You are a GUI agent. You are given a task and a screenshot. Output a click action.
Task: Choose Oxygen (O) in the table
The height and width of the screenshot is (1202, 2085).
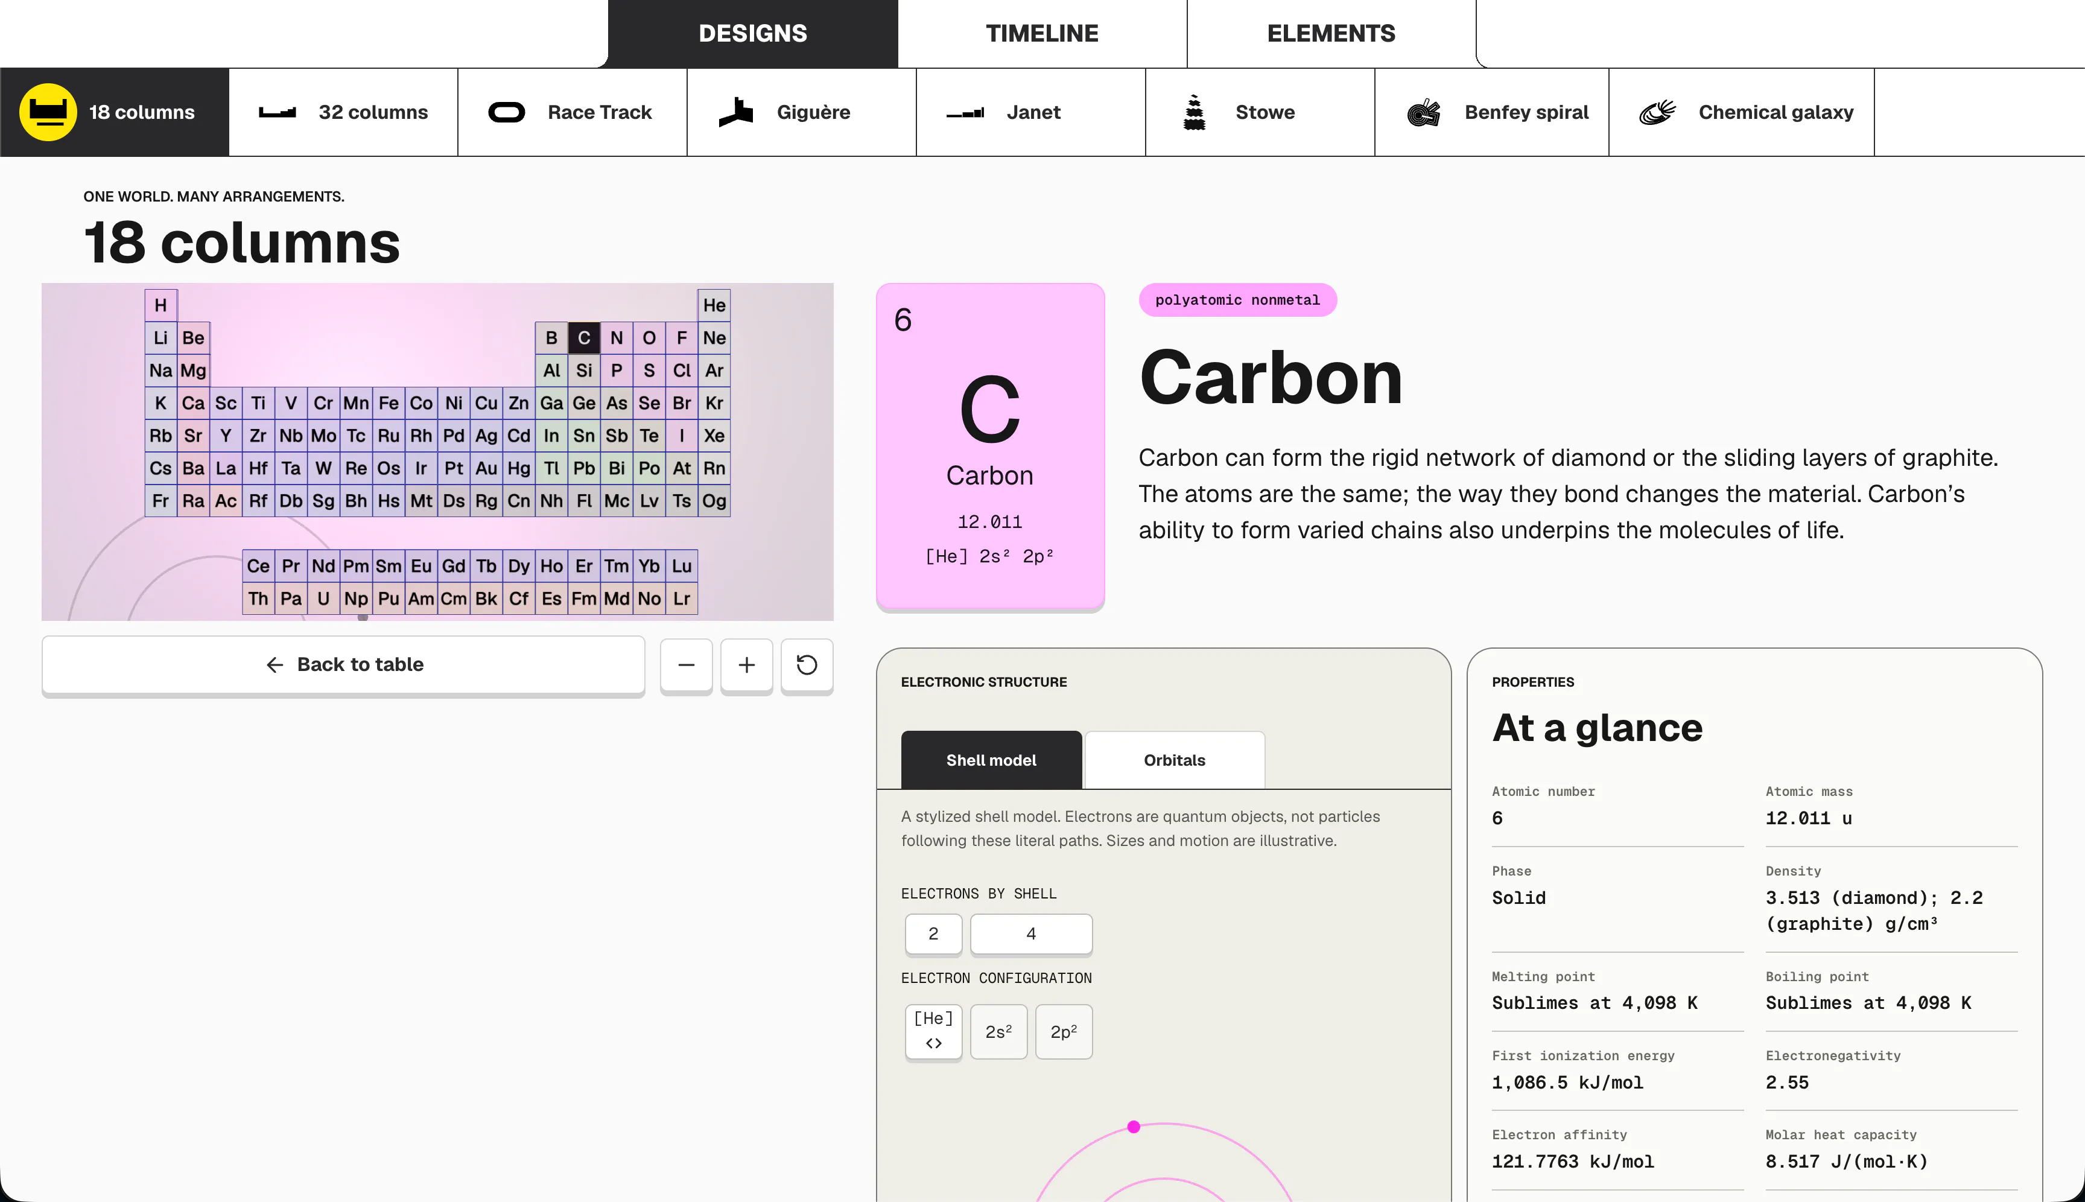click(x=649, y=338)
